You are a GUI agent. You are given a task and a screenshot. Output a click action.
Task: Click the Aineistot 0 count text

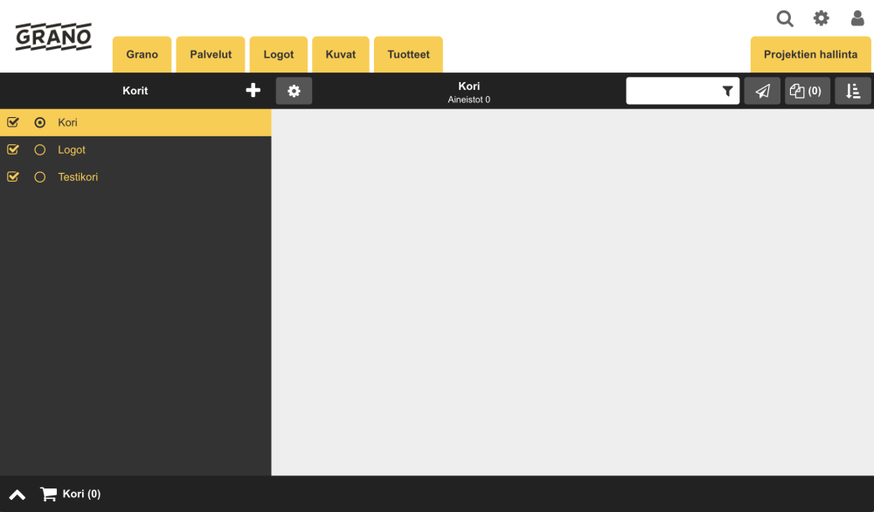(468, 100)
